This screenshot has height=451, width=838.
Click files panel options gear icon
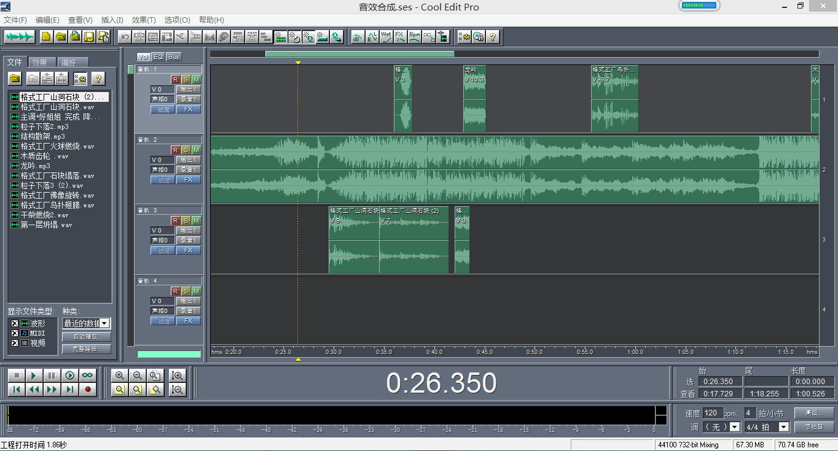[x=80, y=79]
